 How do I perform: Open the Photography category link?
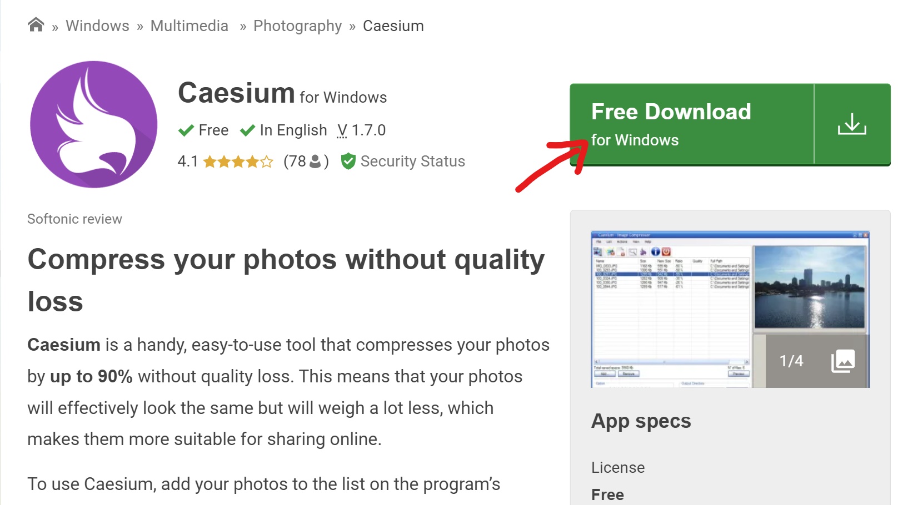[297, 25]
